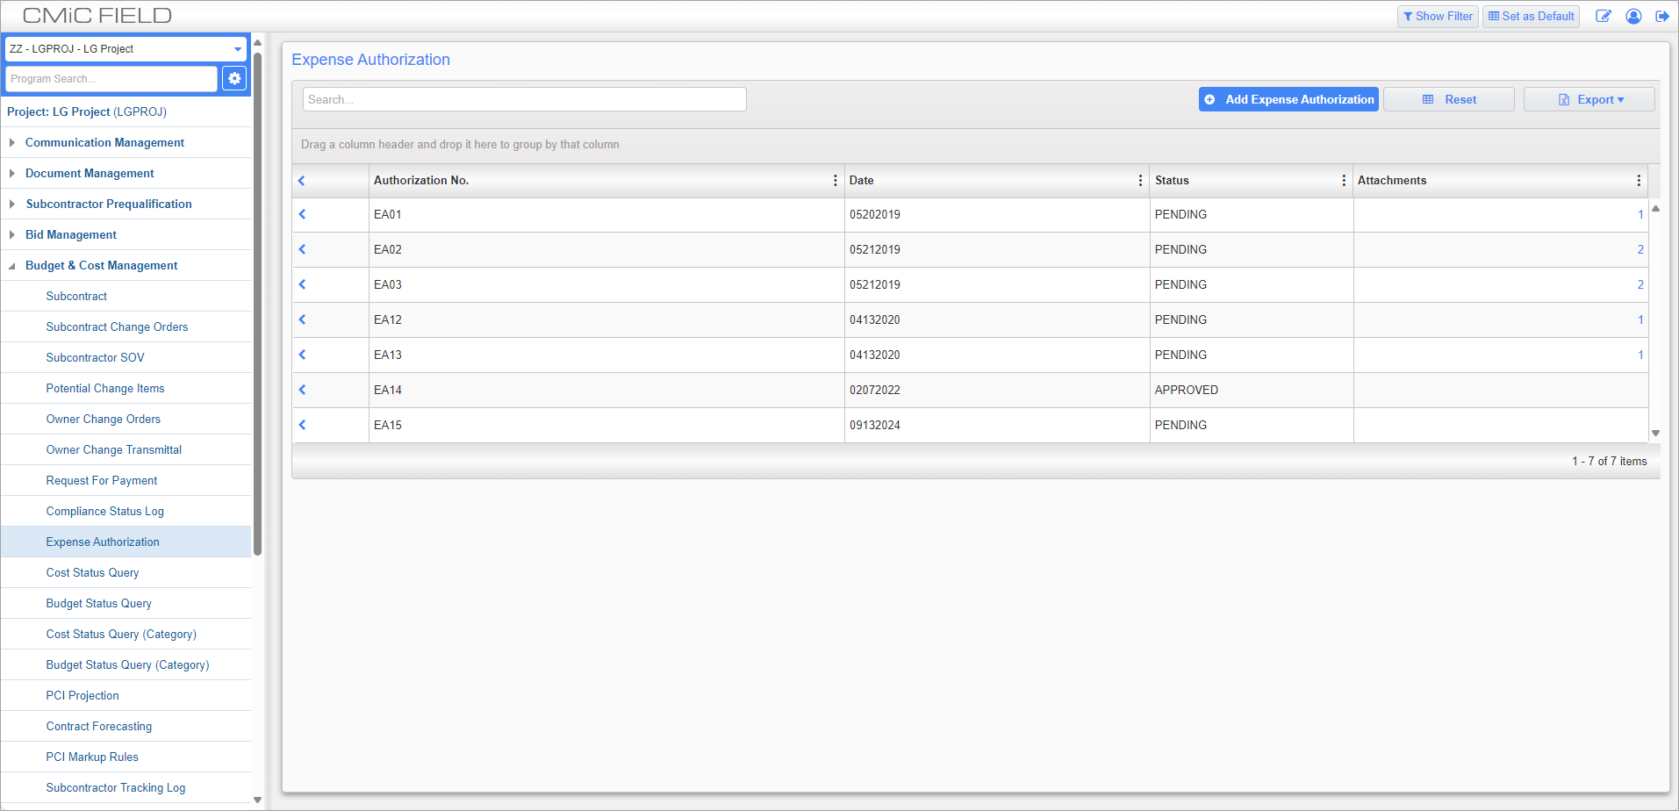Open Authorization No. column menu dots
The image size is (1679, 811).
[x=835, y=181]
